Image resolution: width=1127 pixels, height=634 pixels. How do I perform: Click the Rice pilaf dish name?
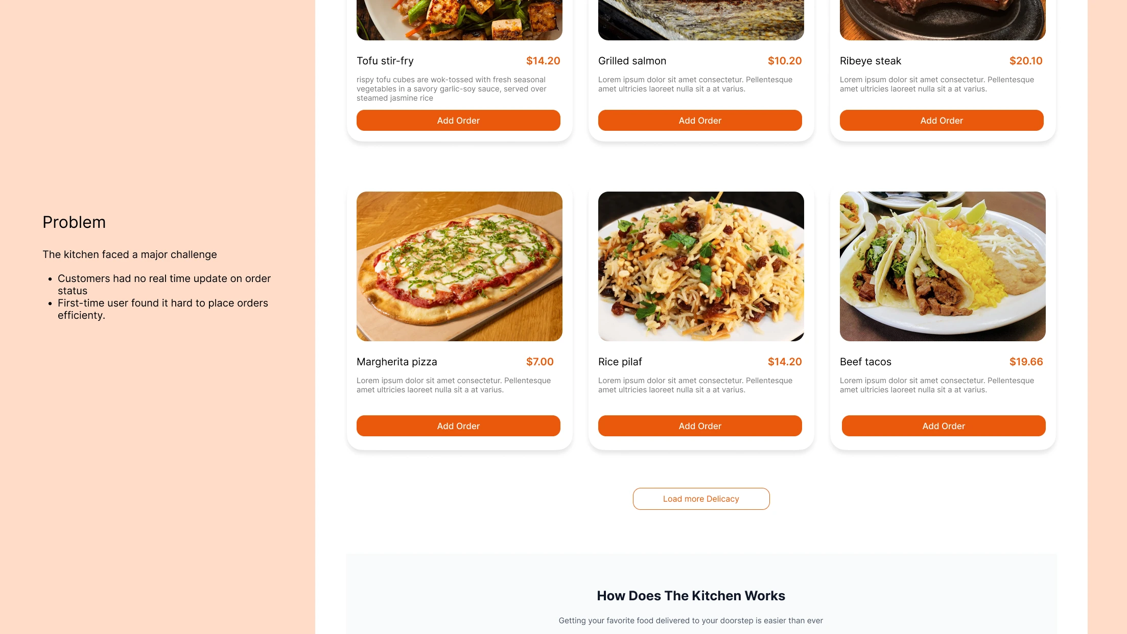[x=620, y=362]
